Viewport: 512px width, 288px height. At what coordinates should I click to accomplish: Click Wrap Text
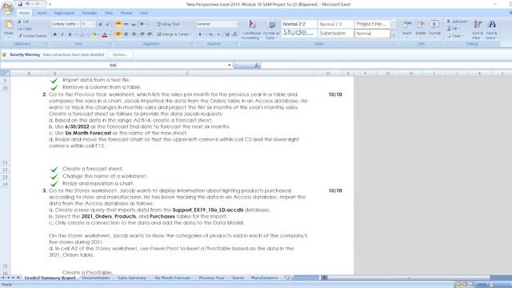[168, 24]
